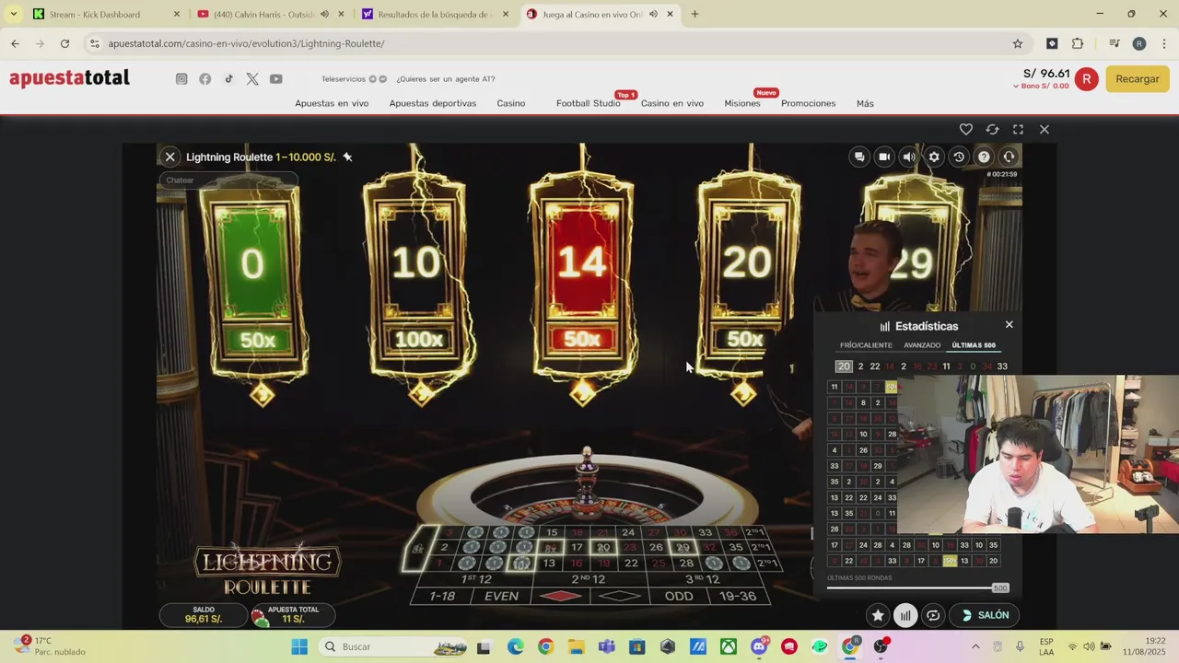Click the autoplay loop button

[933, 615]
